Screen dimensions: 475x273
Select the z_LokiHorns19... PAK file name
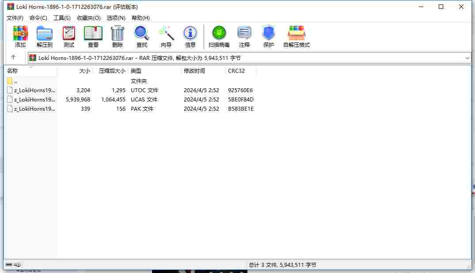34,109
